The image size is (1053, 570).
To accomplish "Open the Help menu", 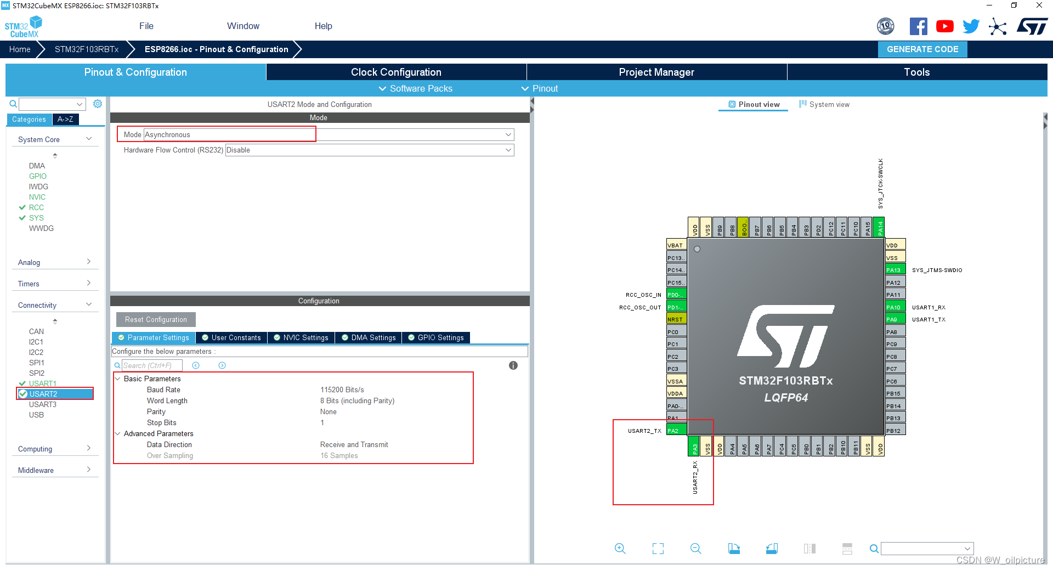I will 323,26.
